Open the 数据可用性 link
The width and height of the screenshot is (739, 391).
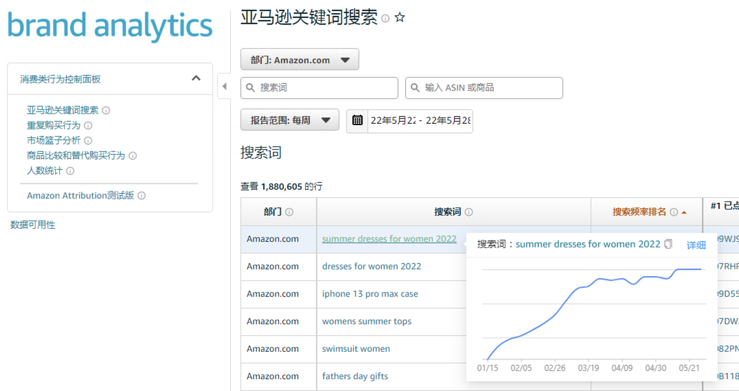point(33,225)
